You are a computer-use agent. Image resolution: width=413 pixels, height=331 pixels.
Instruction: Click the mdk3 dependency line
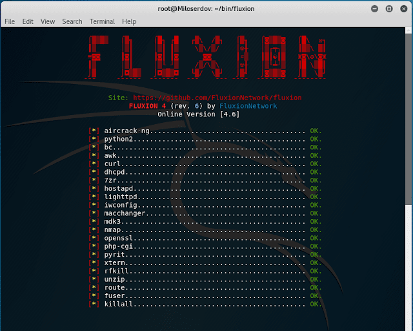click(205, 222)
